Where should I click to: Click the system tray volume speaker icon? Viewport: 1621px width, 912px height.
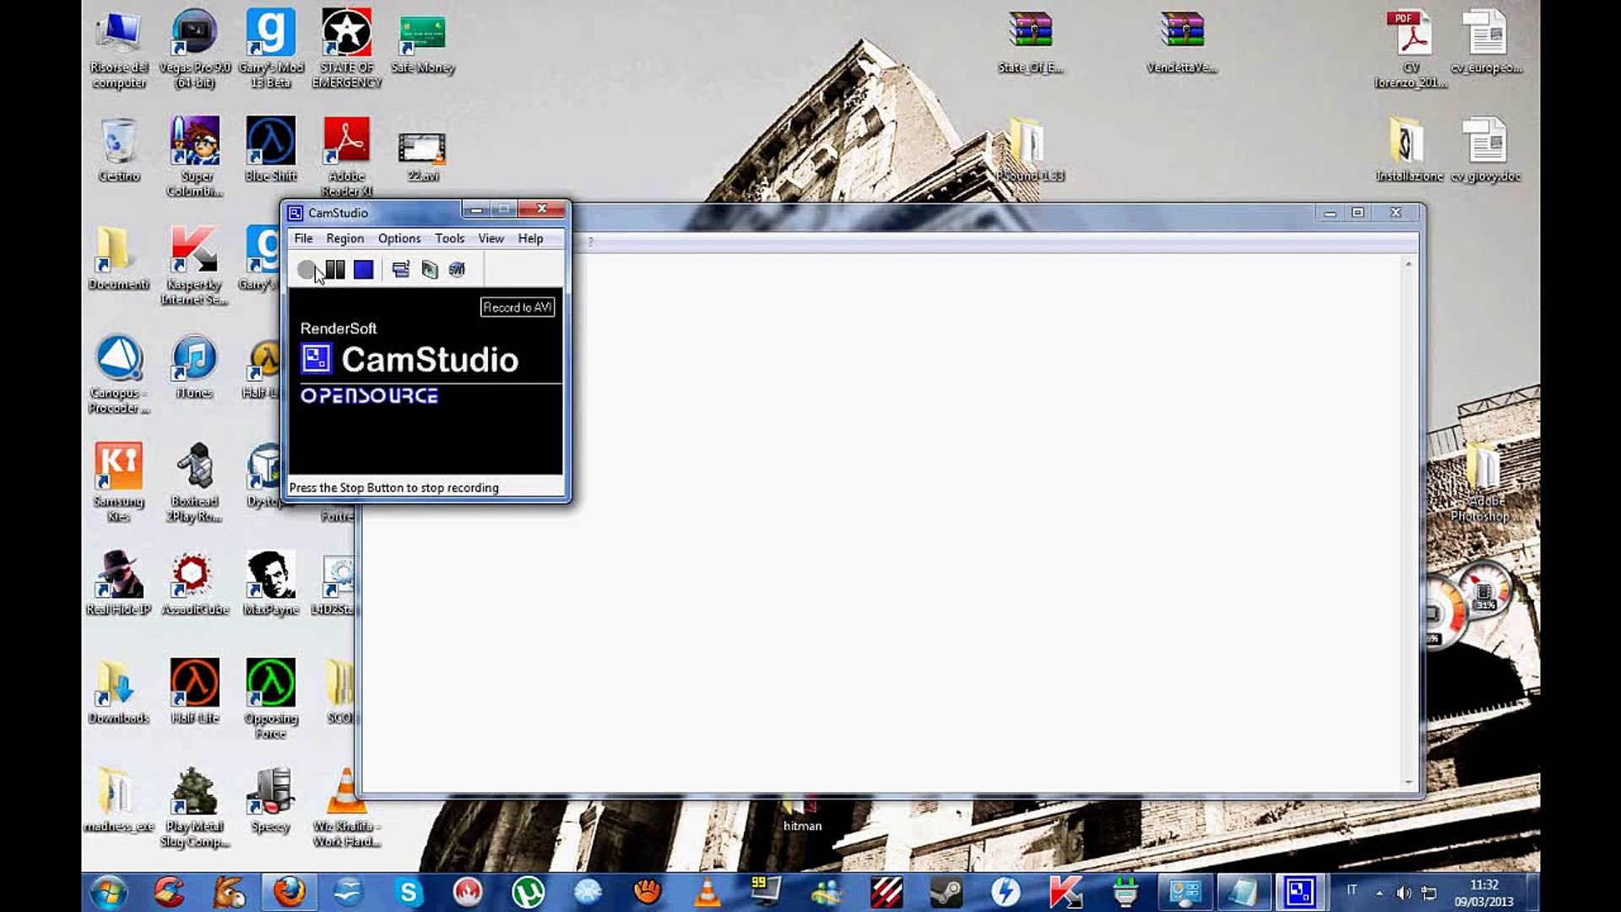pyautogui.click(x=1403, y=893)
